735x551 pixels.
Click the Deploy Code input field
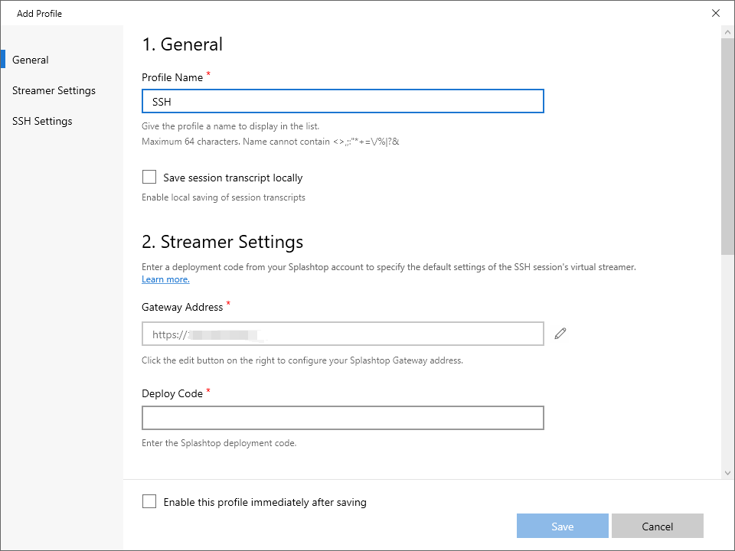(342, 418)
